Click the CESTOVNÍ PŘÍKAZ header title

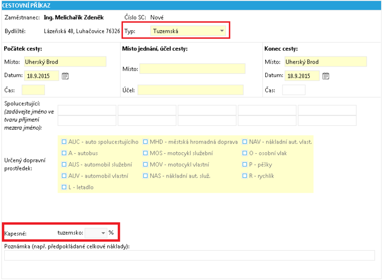coord(26,5)
